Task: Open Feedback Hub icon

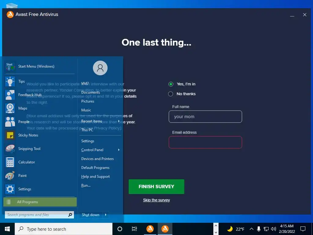Action: 10,95
